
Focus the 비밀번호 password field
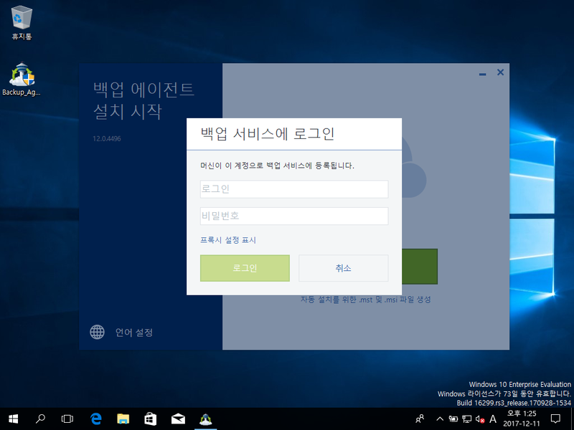[x=294, y=216]
